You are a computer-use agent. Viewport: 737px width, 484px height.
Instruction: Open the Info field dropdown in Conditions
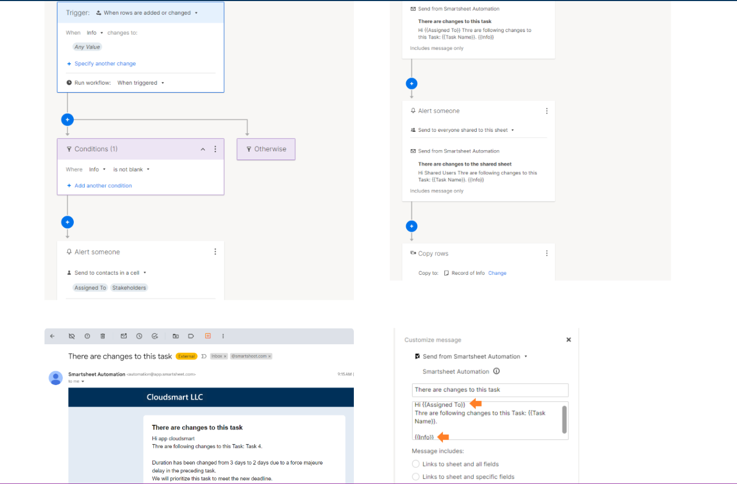point(97,170)
